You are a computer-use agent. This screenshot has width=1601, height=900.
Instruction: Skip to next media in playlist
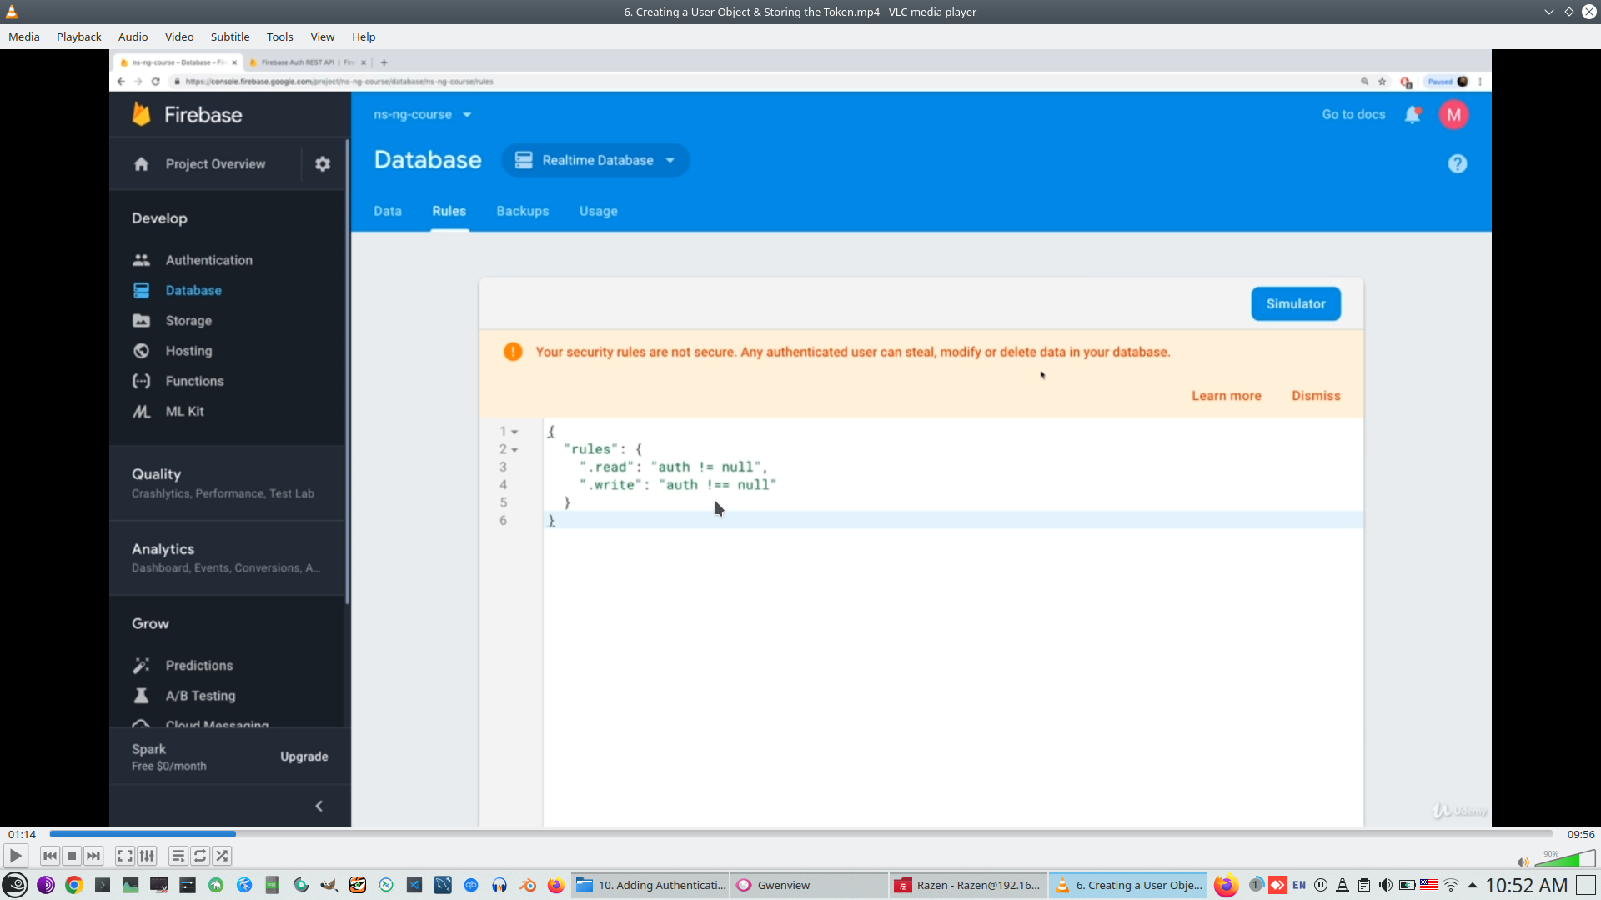click(93, 856)
